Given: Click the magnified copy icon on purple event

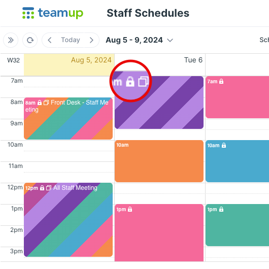Looking at the screenshot, I should (143, 81).
